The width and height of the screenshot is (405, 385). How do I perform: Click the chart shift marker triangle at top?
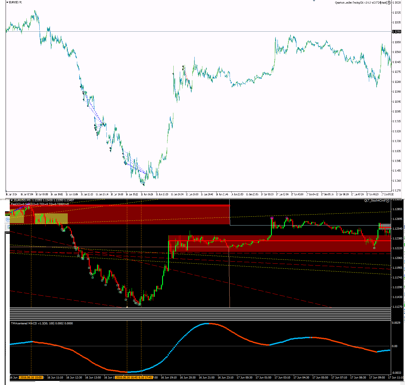[x=314, y=1]
